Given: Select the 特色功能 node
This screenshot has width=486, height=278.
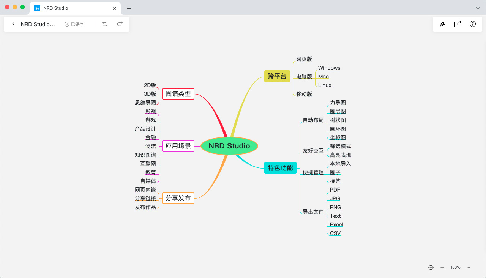Looking at the screenshot, I should (280, 168).
